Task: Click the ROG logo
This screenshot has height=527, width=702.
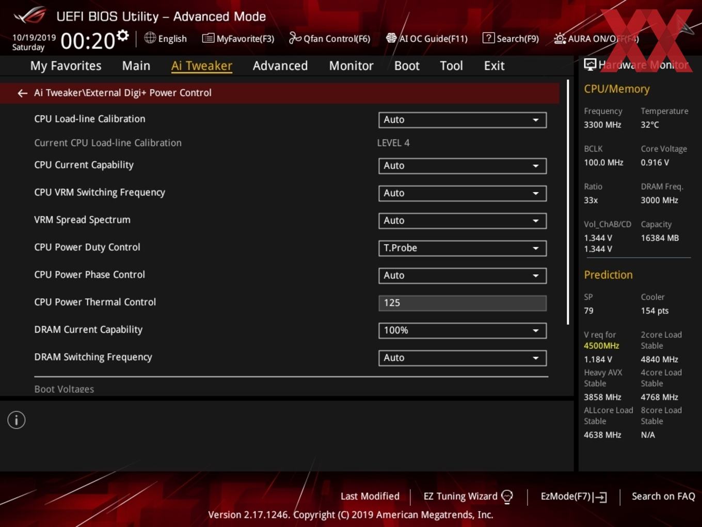Action: click(30, 16)
